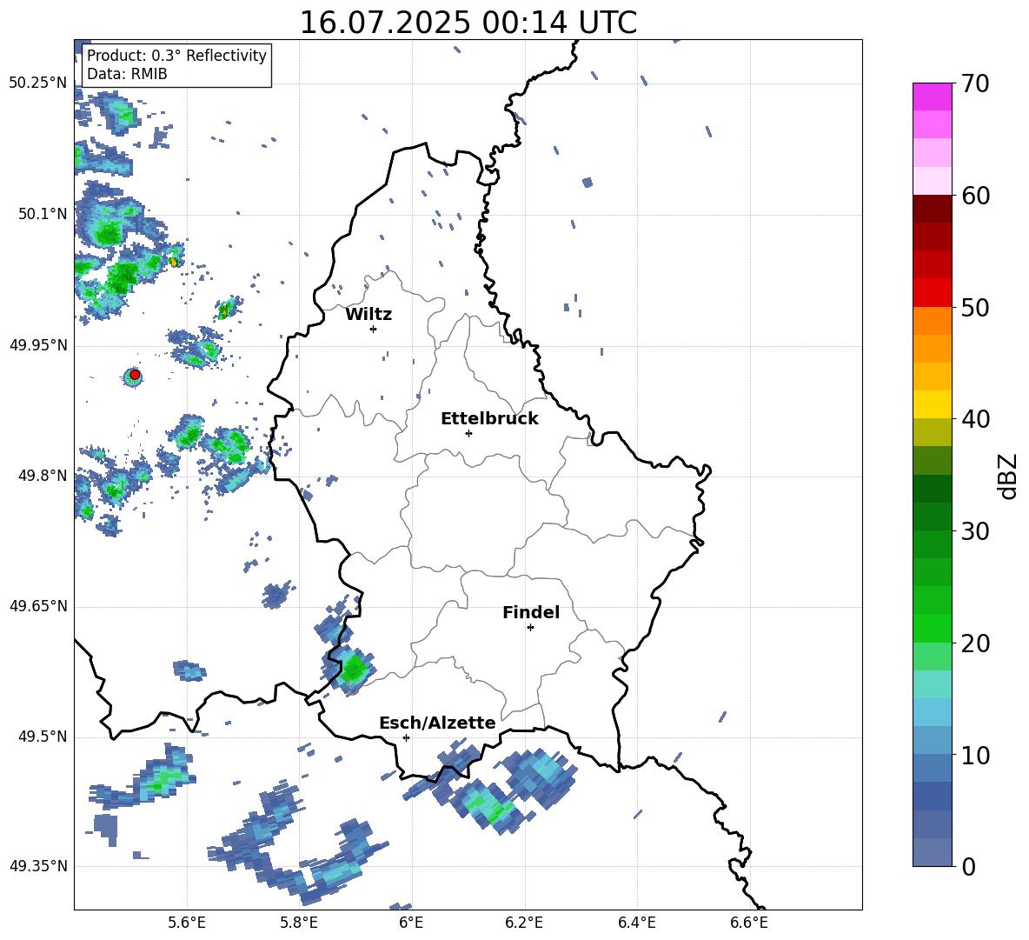Click the colorbar tick label 20
This screenshot has height=940, width=1029.
[975, 643]
